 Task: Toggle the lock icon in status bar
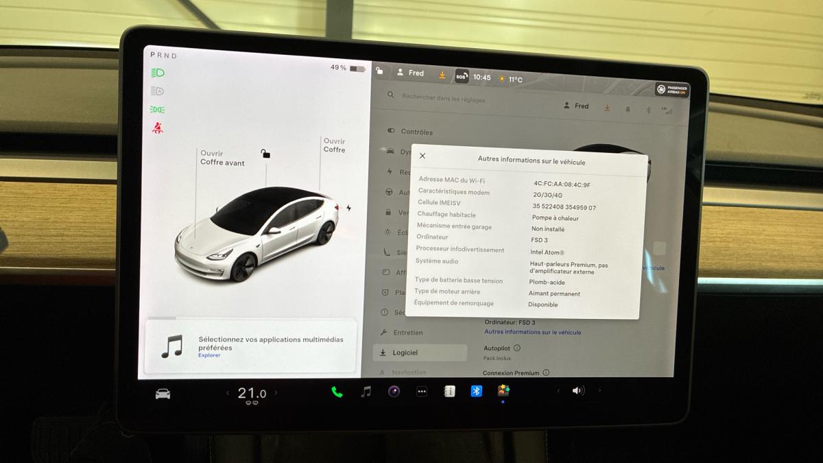click(379, 71)
